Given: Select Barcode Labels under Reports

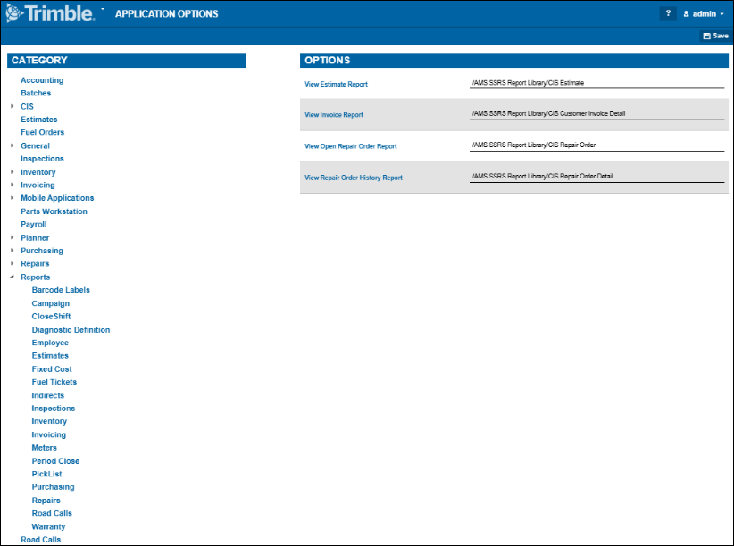Looking at the screenshot, I should click(60, 289).
